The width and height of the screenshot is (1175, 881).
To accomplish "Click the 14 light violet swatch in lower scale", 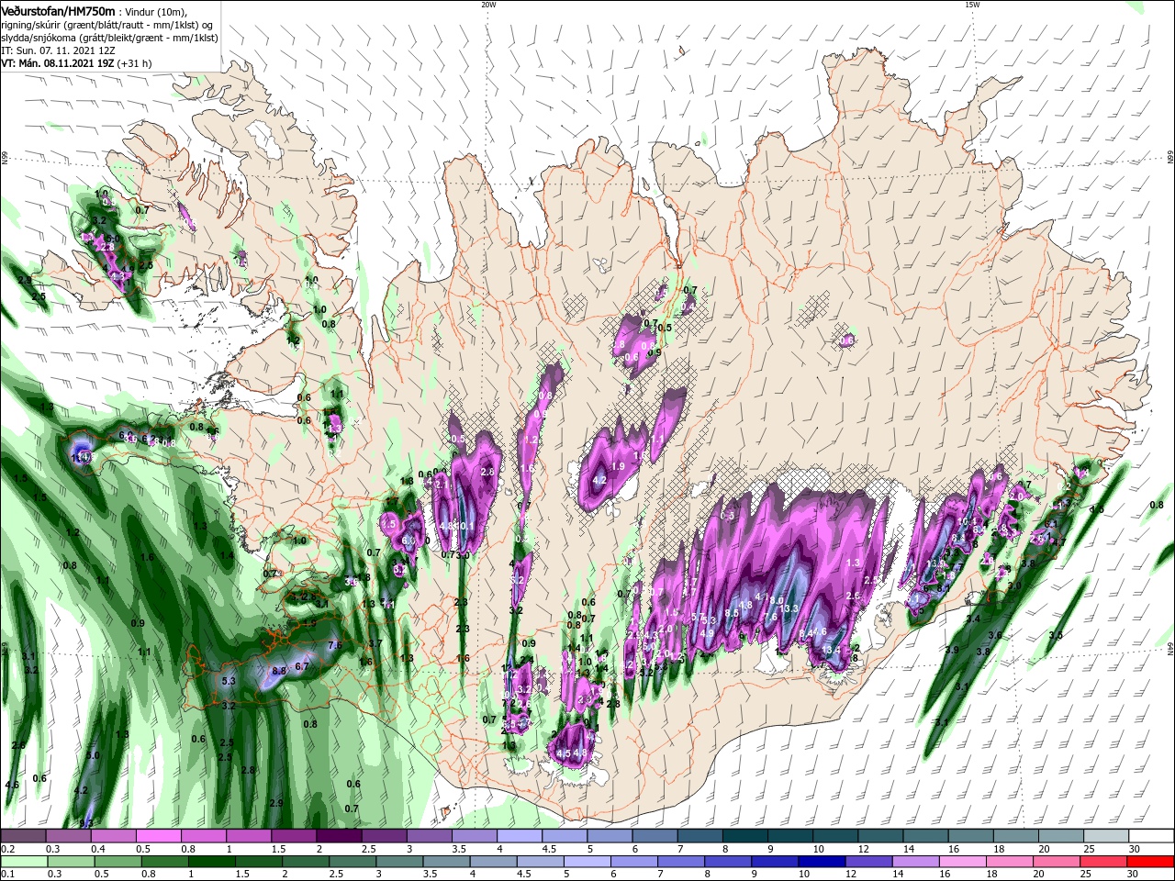I will pos(916,862).
